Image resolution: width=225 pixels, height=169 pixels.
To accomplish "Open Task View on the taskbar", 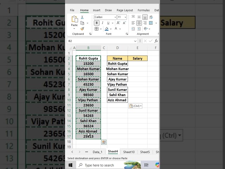I will coord(146,165).
